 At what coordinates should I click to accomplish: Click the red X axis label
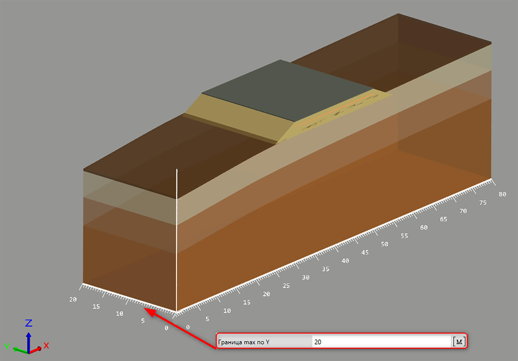(x=46, y=345)
